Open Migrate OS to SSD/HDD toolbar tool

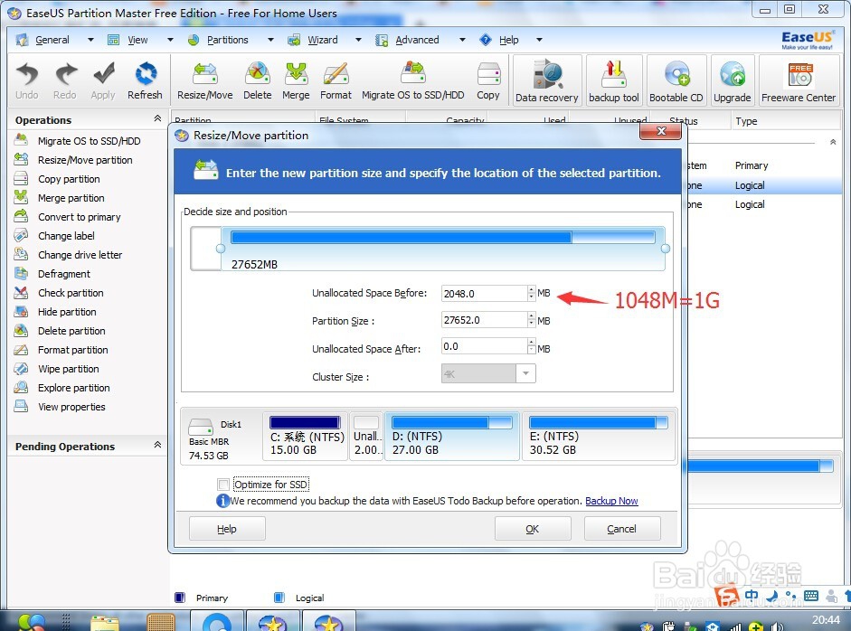point(413,80)
